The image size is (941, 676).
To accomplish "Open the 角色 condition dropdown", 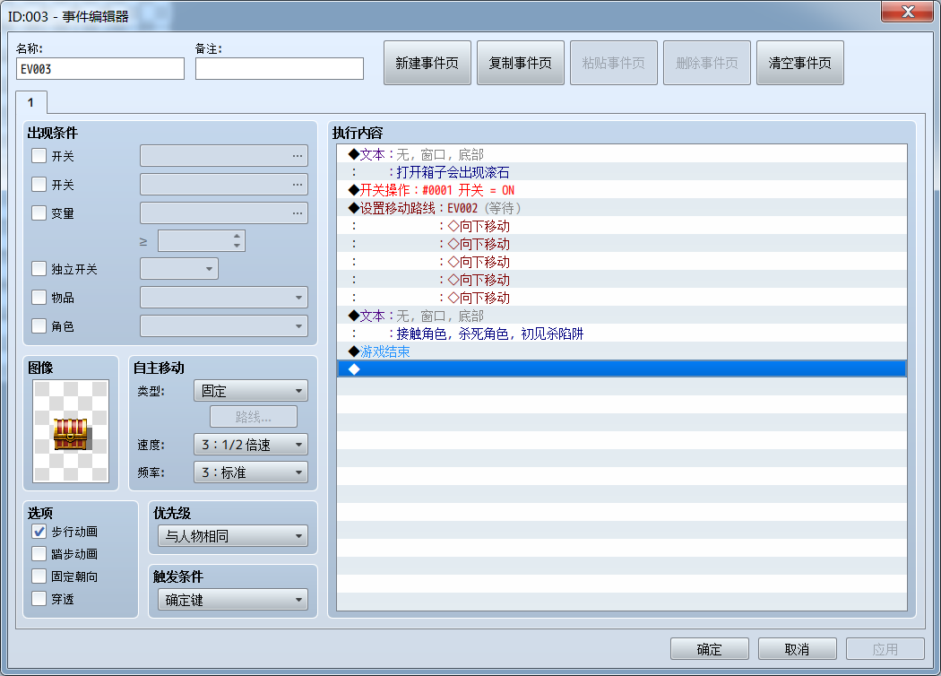I will pyautogui.click(x=224, y=326).
